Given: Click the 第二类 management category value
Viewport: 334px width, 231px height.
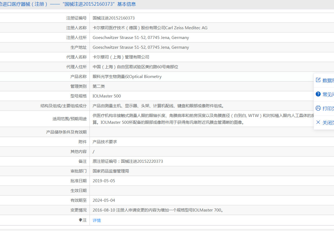Looking at the screenshot, I should click(x=99, y=86).
